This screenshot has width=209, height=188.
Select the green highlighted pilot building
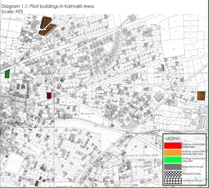coord(7,74)
